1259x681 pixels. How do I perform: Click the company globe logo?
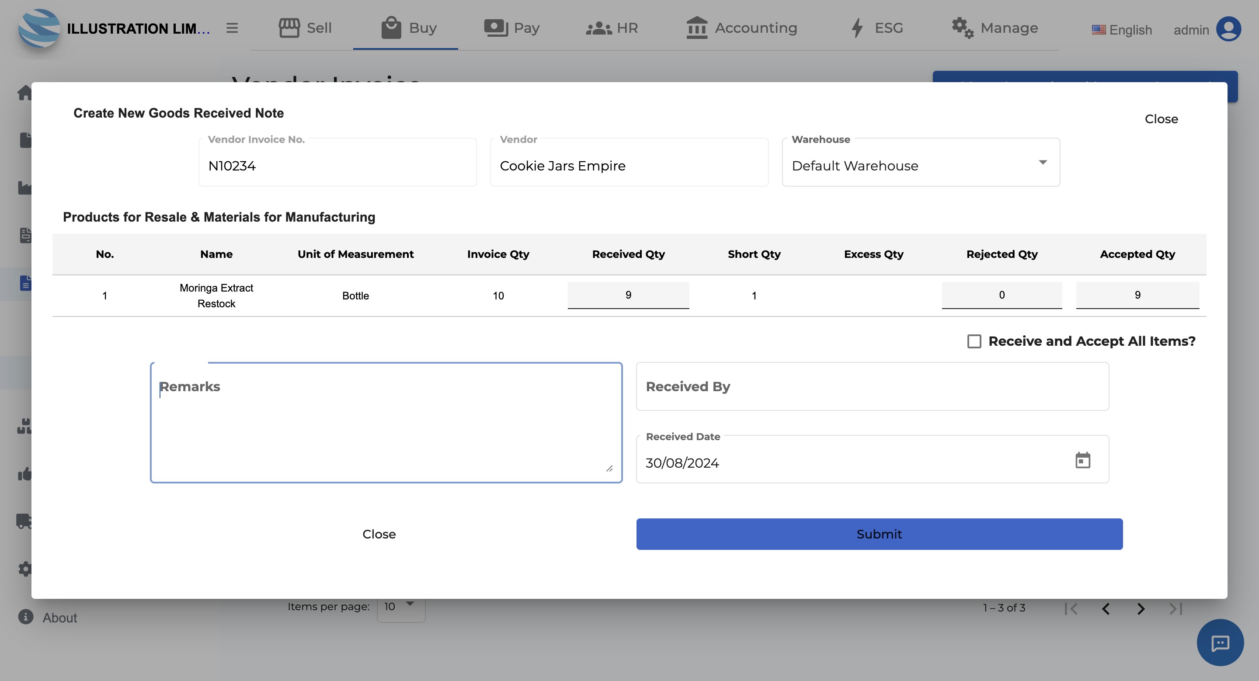tap(39, 28)
